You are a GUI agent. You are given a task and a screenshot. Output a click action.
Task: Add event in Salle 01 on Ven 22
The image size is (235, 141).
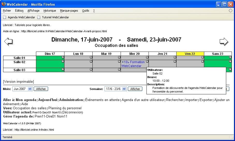coord(203,57)
